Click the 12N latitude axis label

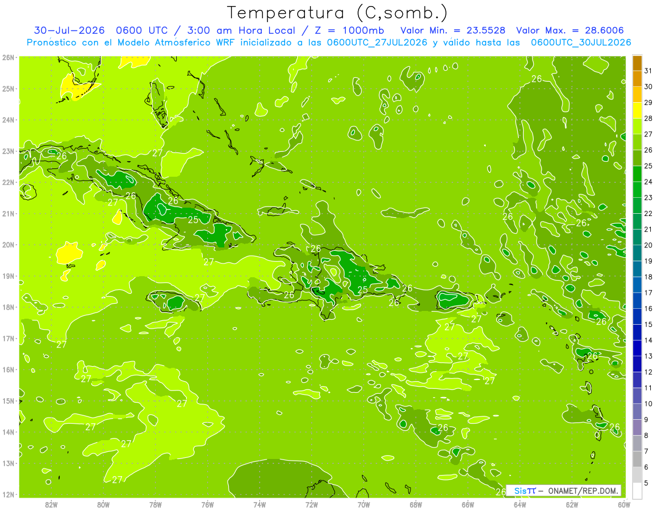pyautogui.click(x=8, y=494)
